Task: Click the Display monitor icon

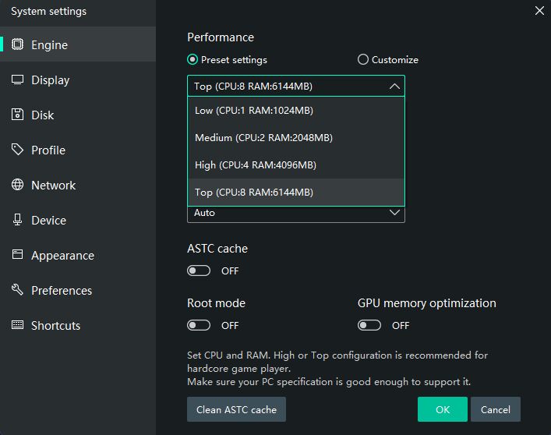Action: point(17,80)
